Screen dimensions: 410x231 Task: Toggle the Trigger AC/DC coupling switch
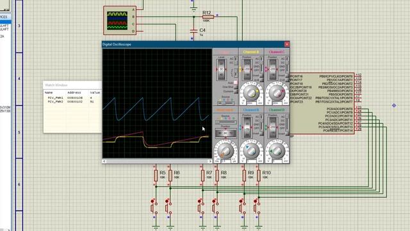point(236,60)
